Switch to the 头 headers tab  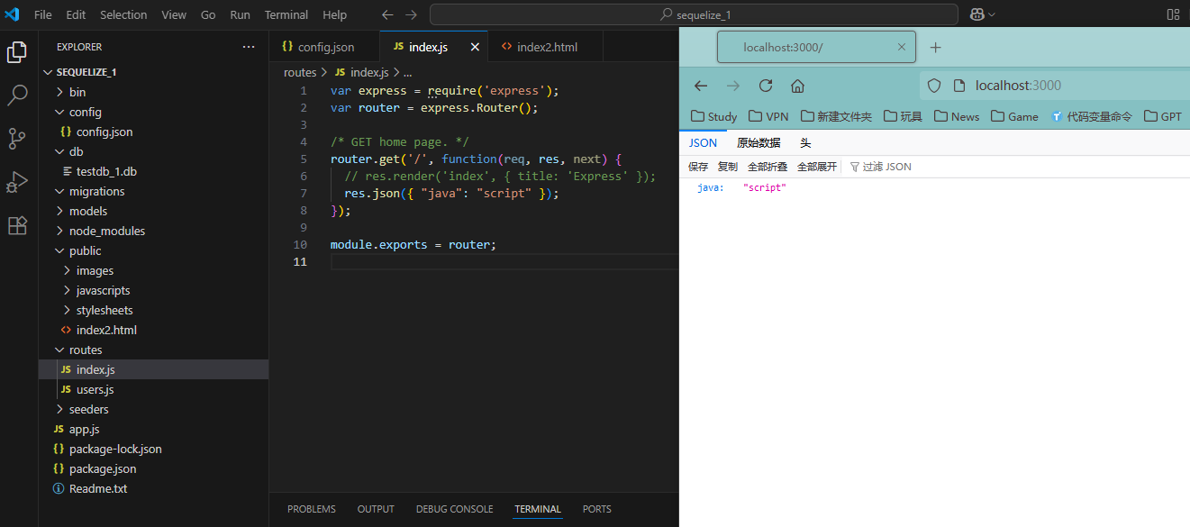tap(805, 142)
